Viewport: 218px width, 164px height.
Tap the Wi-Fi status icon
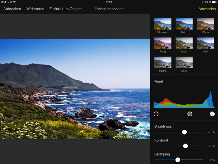pyautogui.click(x=14, y=2)
